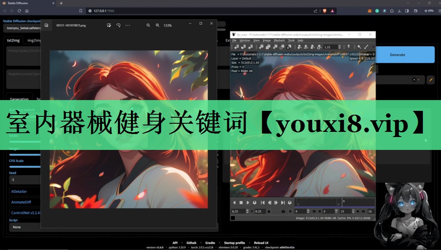Click Github link in page footer

191,243
